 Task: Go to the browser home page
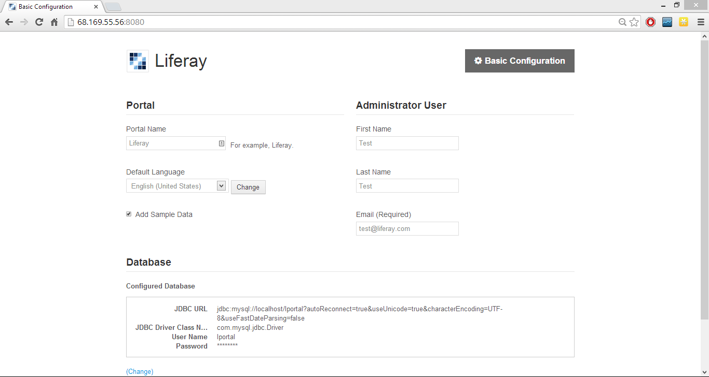[54, 22]
